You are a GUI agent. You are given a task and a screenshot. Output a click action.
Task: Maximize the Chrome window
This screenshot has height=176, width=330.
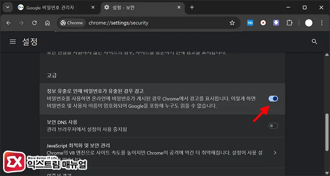(304, 7)
